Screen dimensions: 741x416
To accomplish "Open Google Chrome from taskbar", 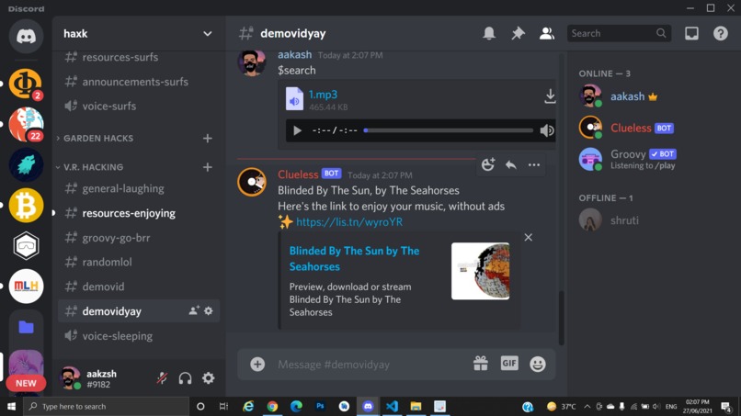I will click(x=272, y=406).
